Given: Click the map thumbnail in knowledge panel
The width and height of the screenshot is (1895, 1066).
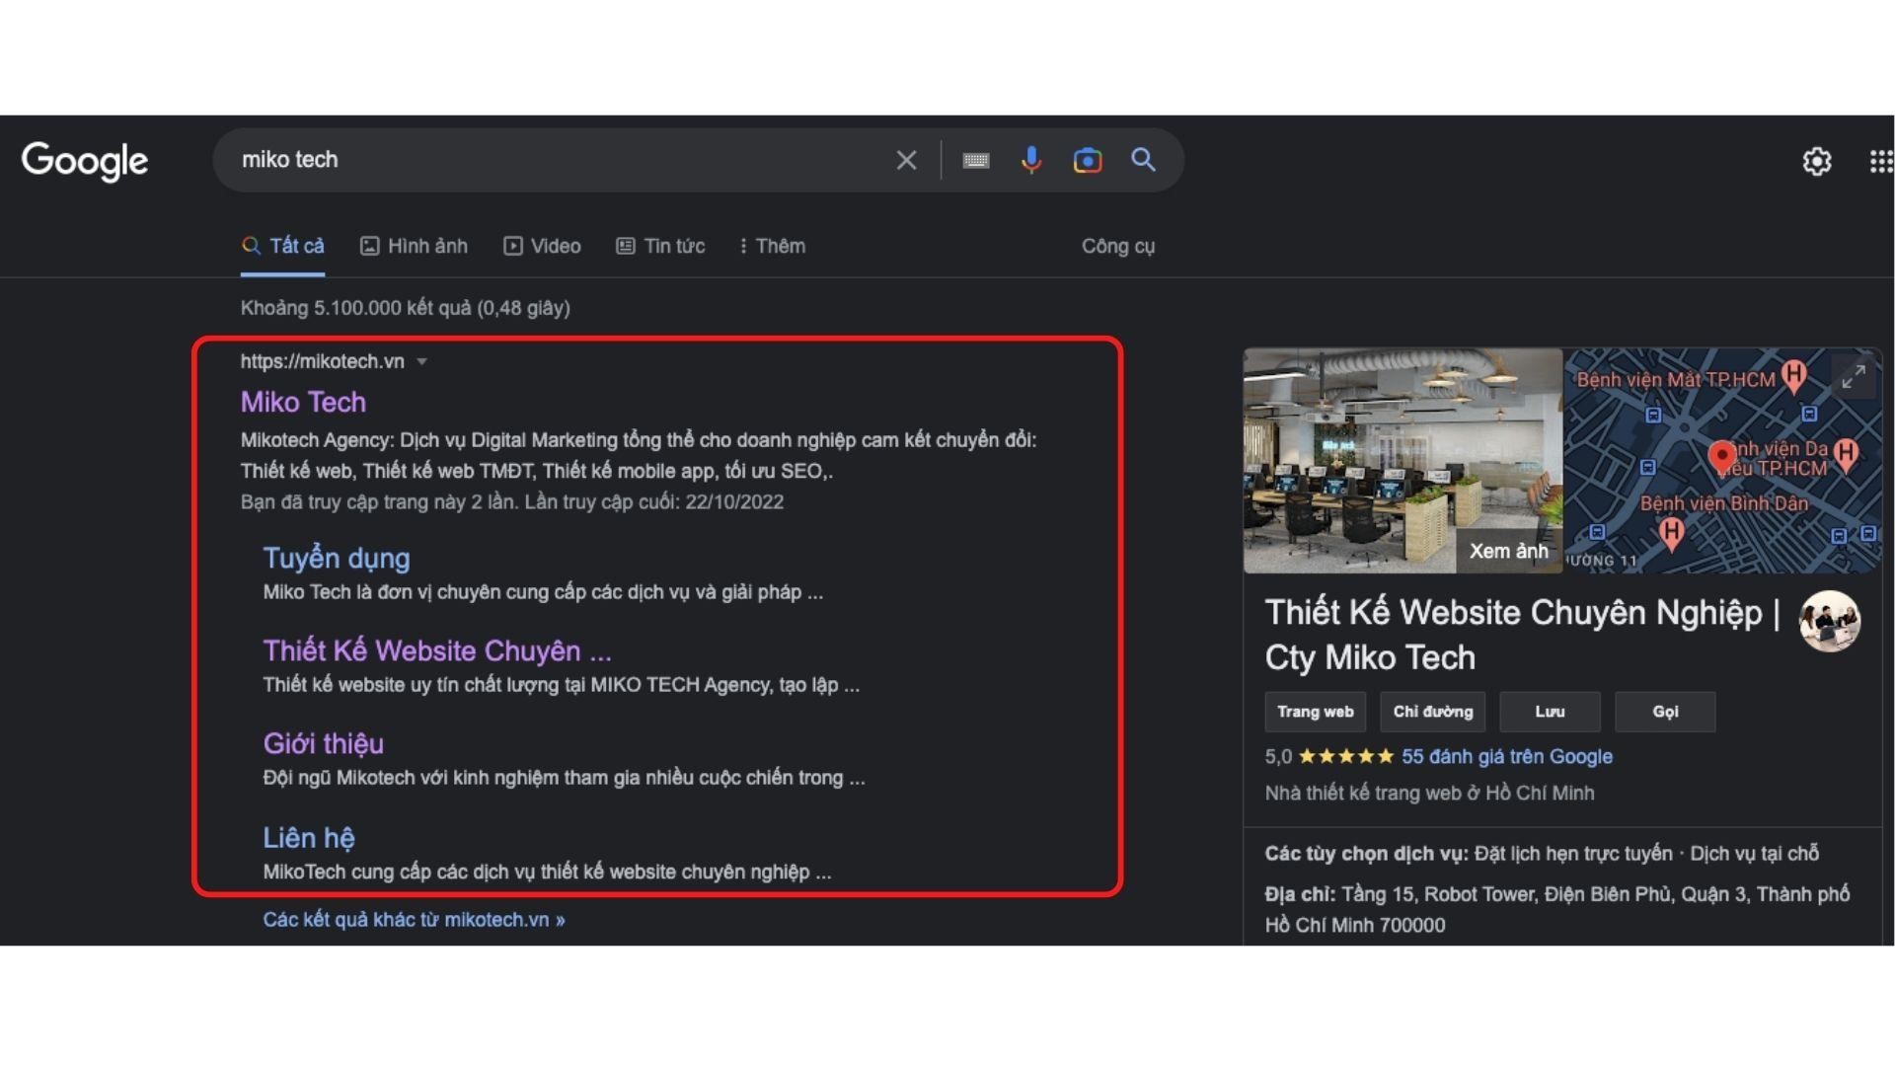Looking at the screenshot, I should click(x=1722, y=460).
